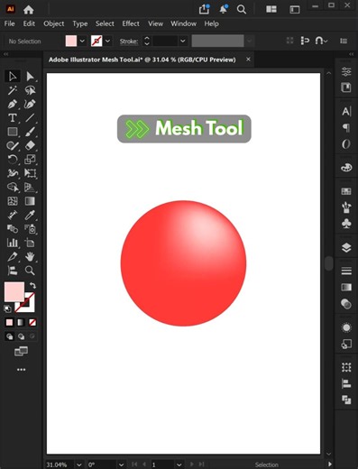Click the large Fill color swatch
358x469 pixels.
click(x=14, y=291)
